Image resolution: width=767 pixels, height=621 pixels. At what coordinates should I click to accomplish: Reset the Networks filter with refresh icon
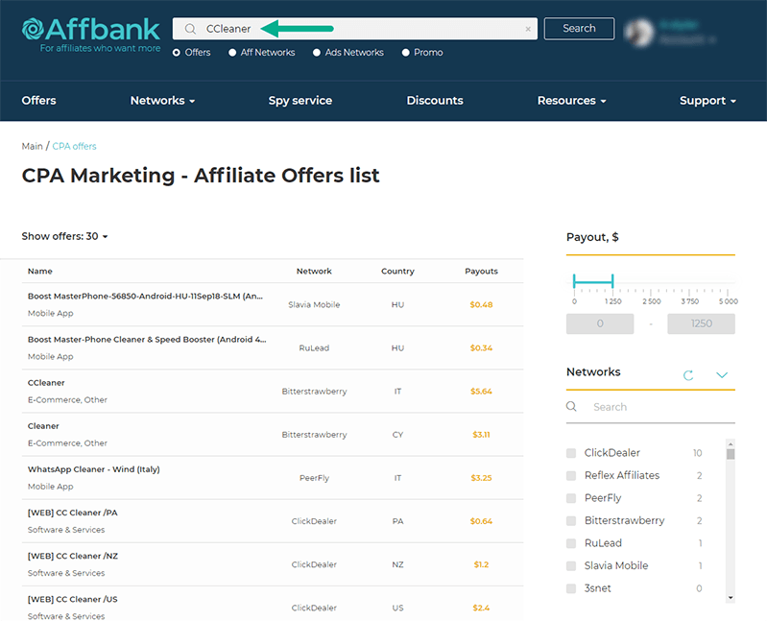(688, 375)
